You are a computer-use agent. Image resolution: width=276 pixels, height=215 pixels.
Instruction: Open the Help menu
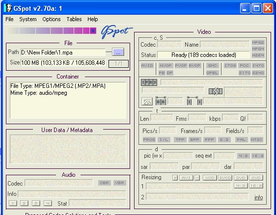93,19
